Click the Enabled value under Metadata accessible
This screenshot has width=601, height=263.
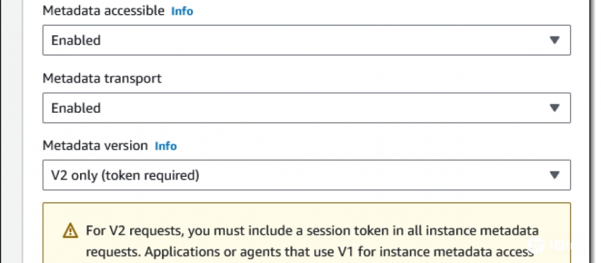click(x=76, y=40)
